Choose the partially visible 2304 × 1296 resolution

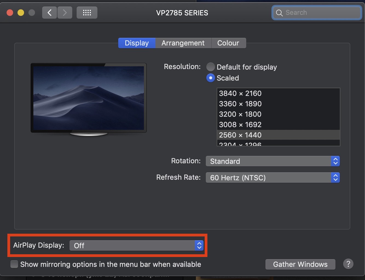278,143
